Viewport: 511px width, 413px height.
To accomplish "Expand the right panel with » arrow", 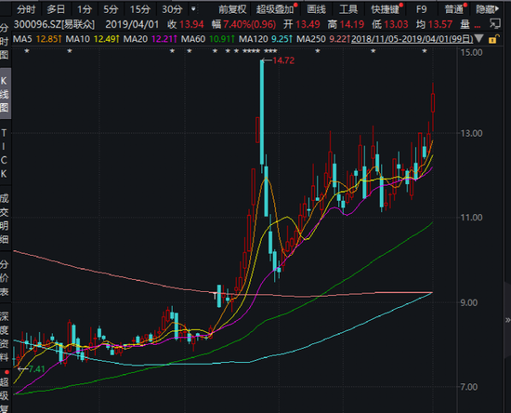I will [507, 320].
